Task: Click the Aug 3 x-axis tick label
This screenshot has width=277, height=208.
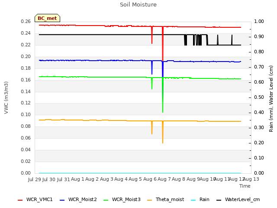Action: click(x=106, y=179)
